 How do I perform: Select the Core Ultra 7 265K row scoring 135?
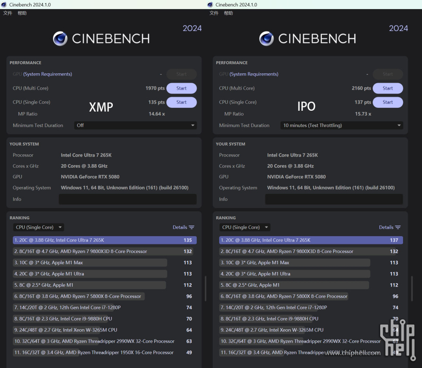(x=105, y=240)
